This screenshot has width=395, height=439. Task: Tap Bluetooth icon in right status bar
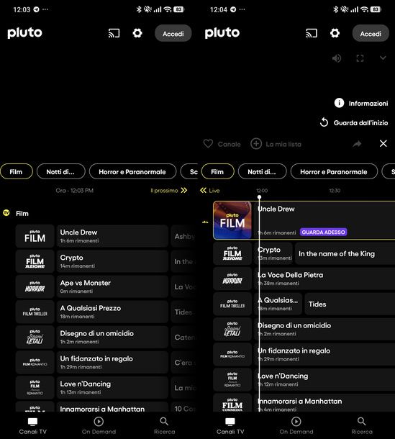click(x=336, y=9)
